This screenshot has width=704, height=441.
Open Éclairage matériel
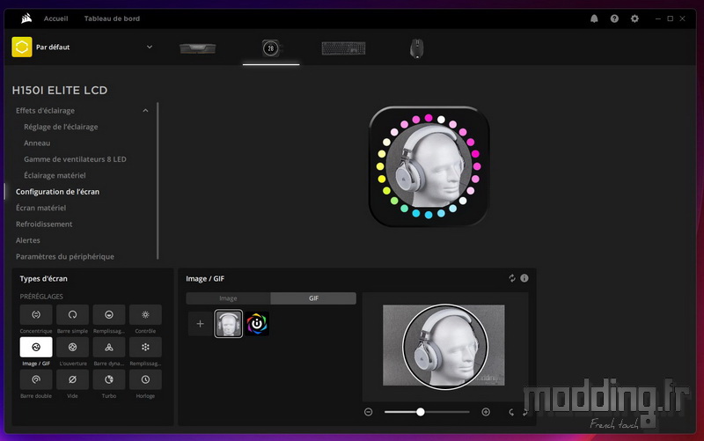(55, 175)
